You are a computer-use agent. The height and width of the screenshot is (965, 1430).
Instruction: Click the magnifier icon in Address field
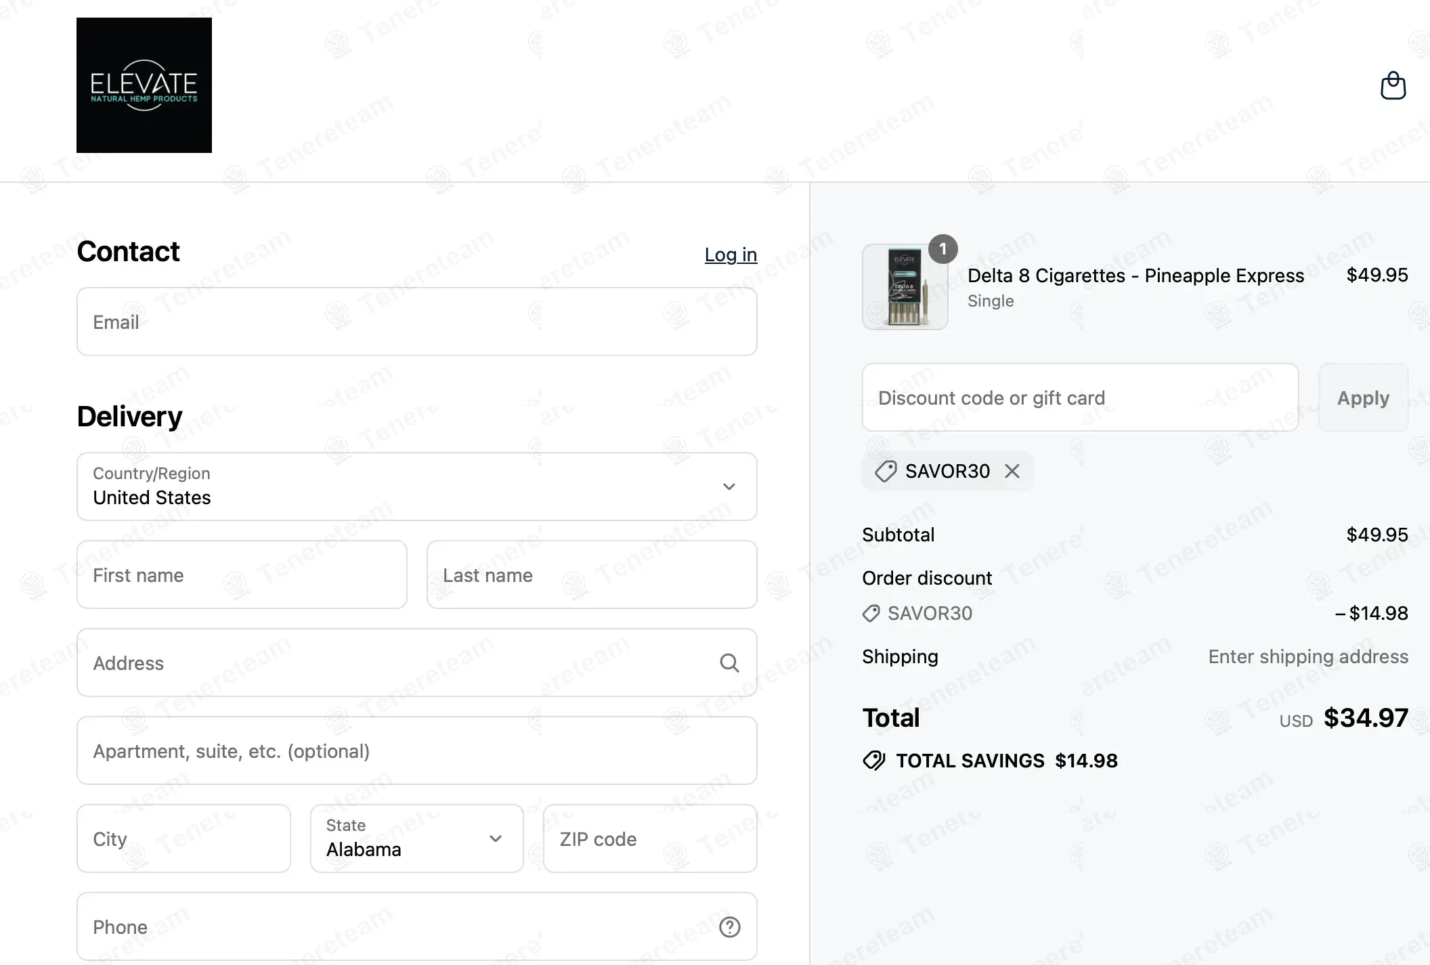point(729,663)
